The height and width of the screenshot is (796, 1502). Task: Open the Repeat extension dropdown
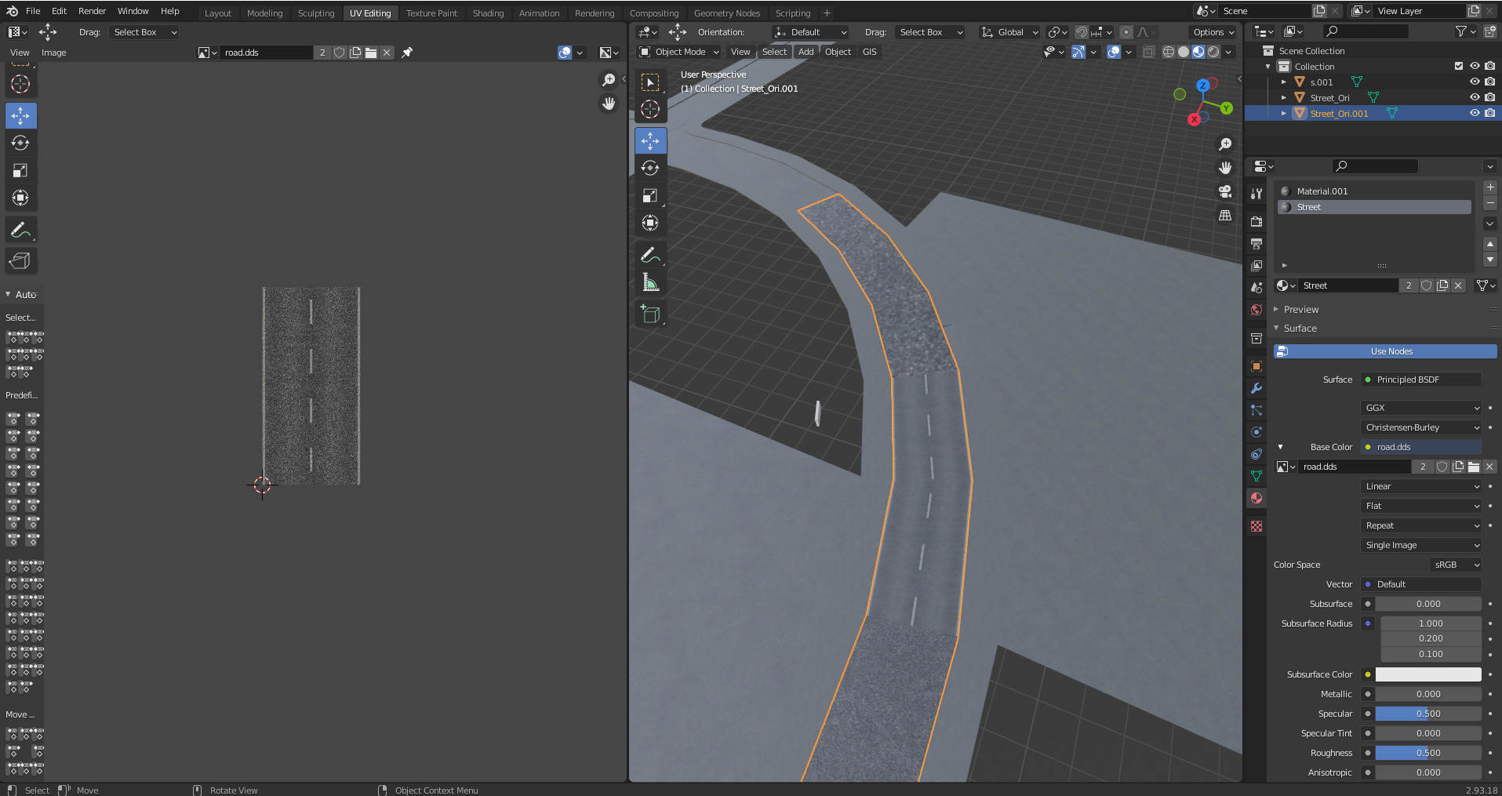click(x=1421, y=525)
